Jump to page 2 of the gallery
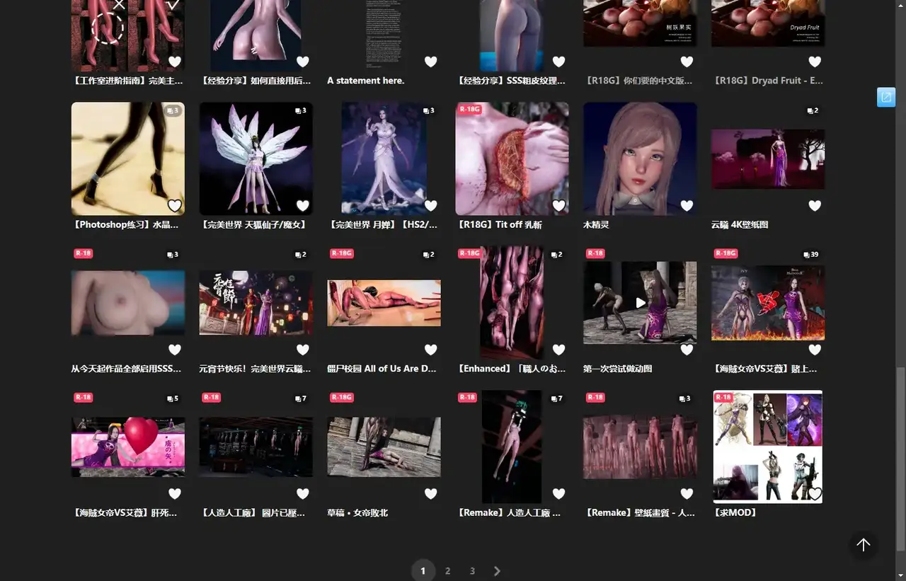 (447, 571)
